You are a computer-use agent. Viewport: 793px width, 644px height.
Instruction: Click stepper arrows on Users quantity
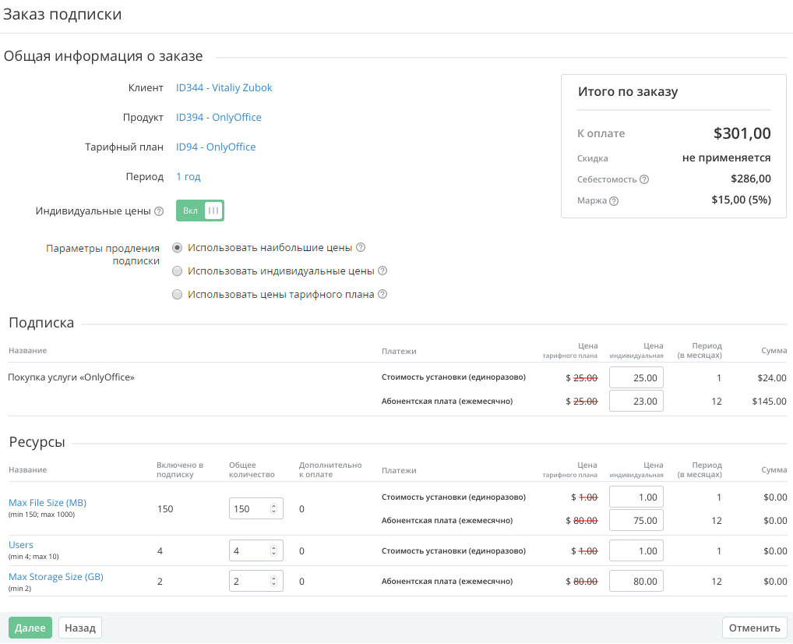coord(273,551)
